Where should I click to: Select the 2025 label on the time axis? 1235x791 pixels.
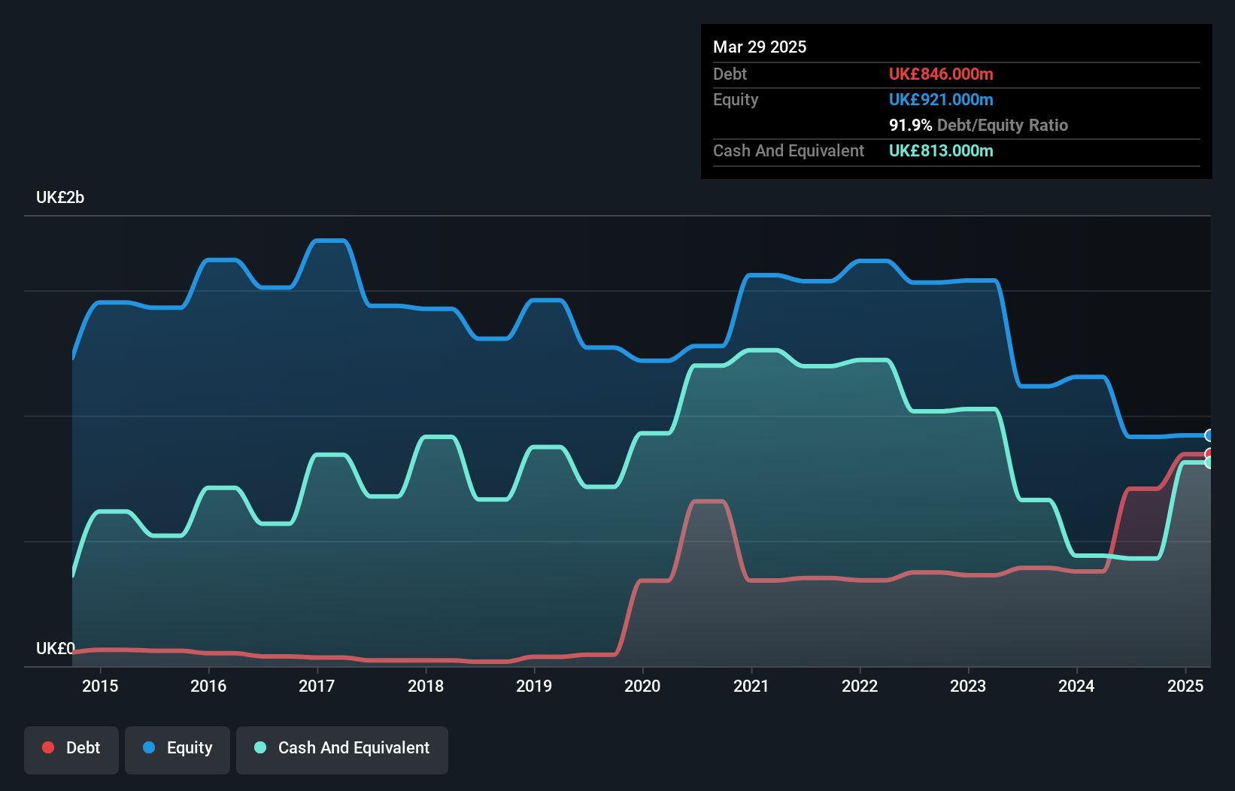tap(1186, 686)
